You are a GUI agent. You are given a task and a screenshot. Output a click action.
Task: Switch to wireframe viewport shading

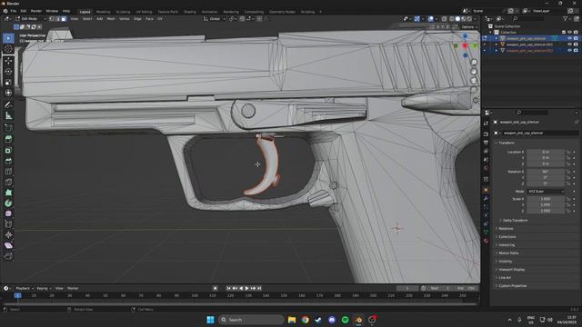click(x=452, y=18)
